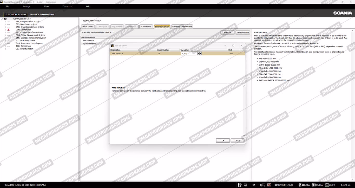Click the SCANIA logo in the header
This screenshot has height=188, width=355.
[x=343, y=13]
